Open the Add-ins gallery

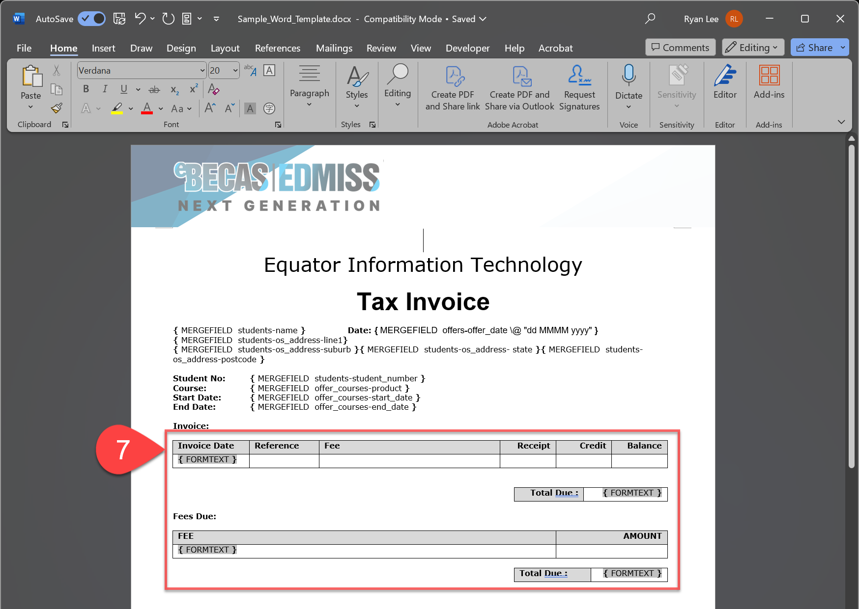769,81
